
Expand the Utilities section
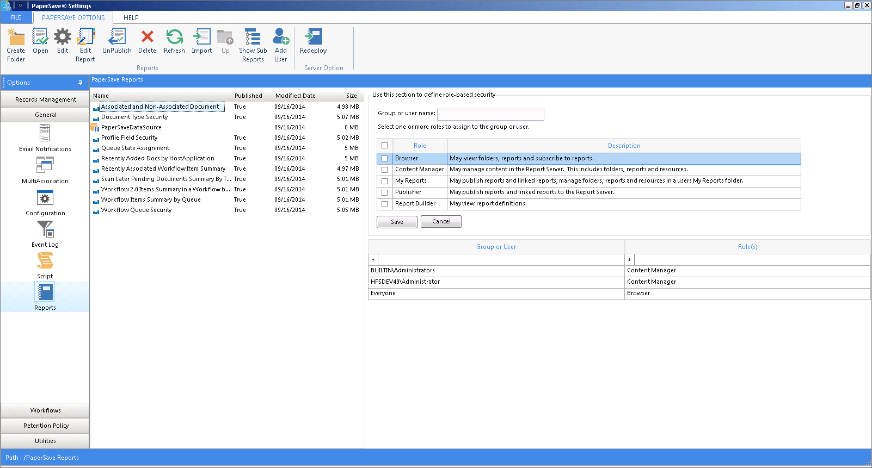coord(45,441)
